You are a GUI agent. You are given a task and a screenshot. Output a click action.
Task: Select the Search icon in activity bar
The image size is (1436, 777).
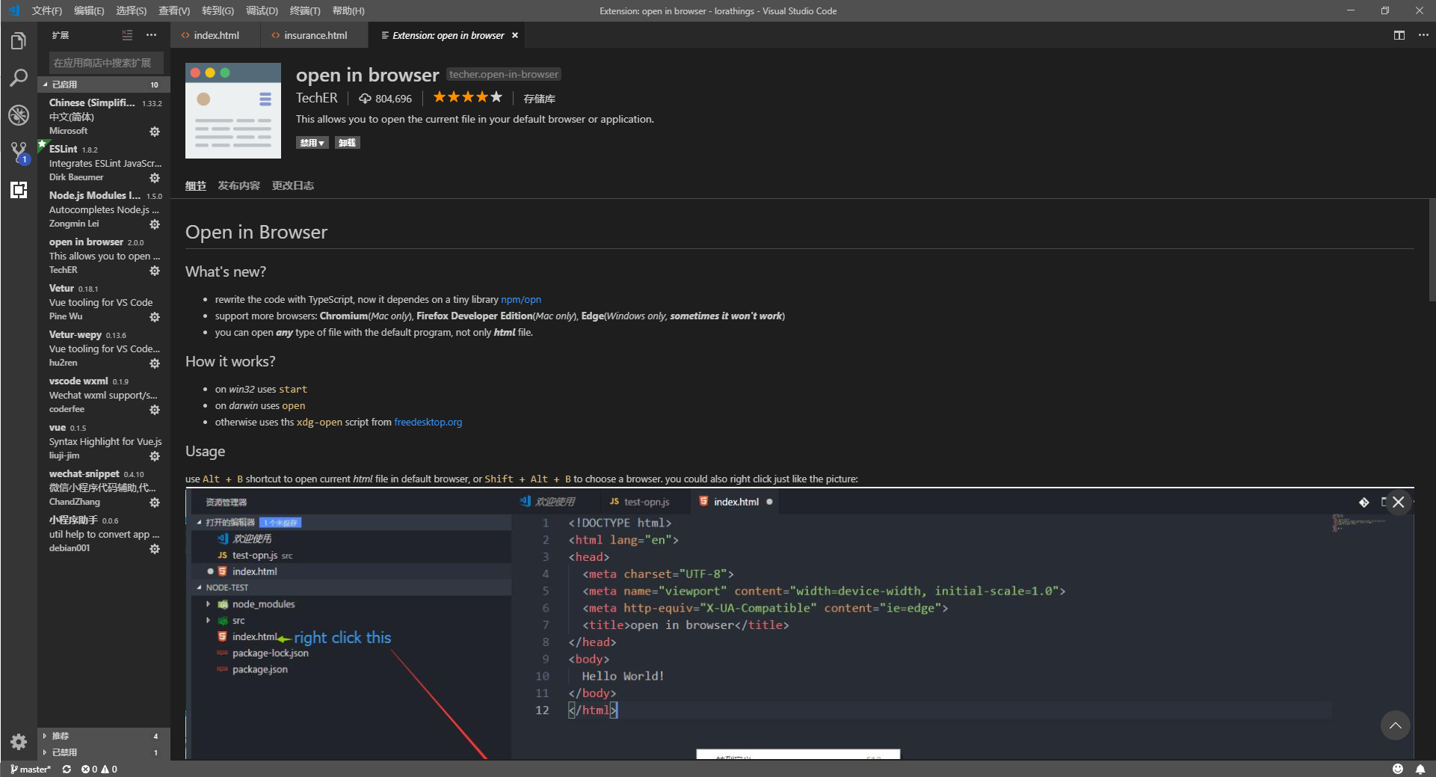pyautogui.click(x=19, y=78)
